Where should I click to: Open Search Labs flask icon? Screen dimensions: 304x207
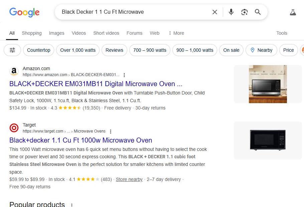pyautogui.click(x=293, y=12)
